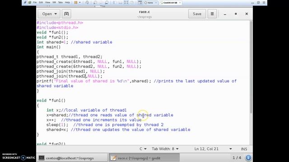The image size is (289, 162).
Task: Switch to the Home tab
Action: click(150, 3)
